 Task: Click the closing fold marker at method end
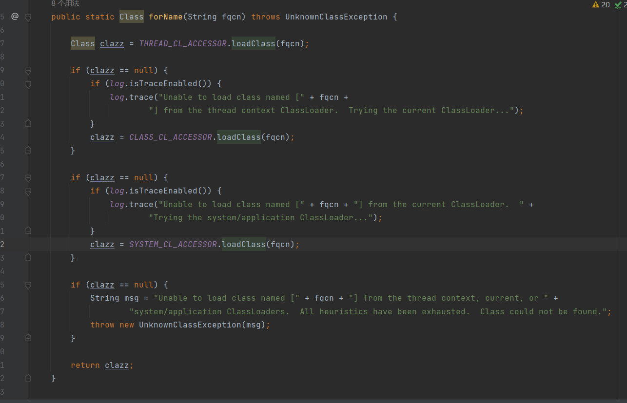(28, 378)
